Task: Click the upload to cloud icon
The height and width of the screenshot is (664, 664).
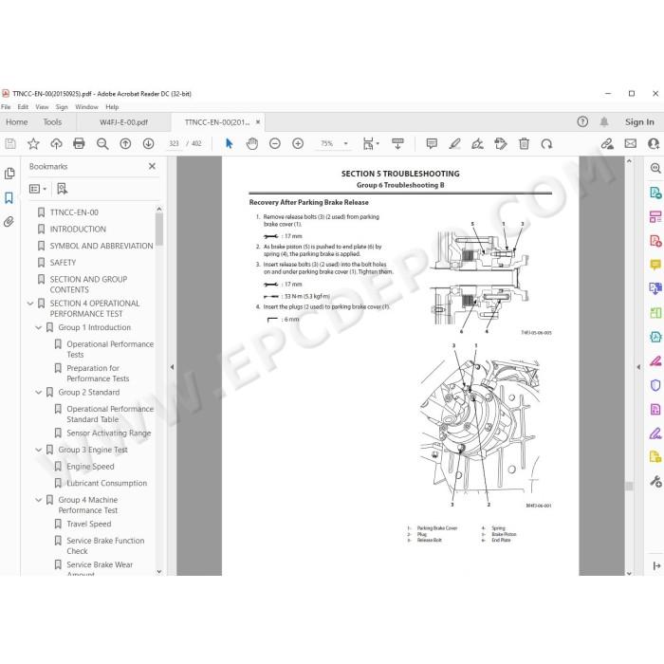Action: [56, 144]
